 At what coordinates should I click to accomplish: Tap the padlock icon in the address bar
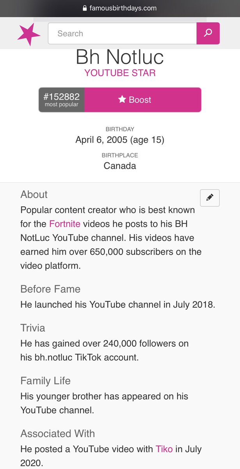pyautogui.click(x=85, y=8)
